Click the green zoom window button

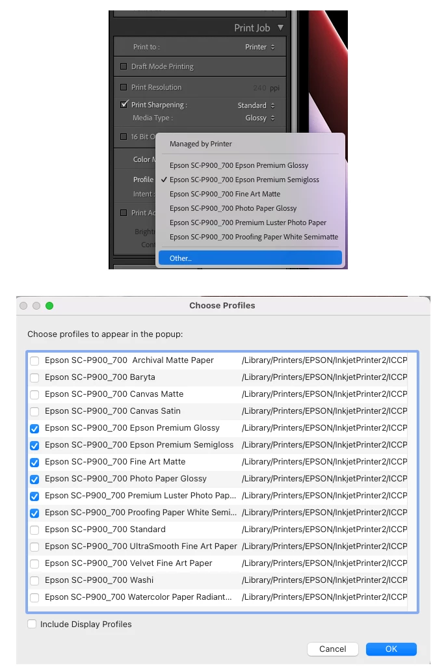[x=49, y=306]
